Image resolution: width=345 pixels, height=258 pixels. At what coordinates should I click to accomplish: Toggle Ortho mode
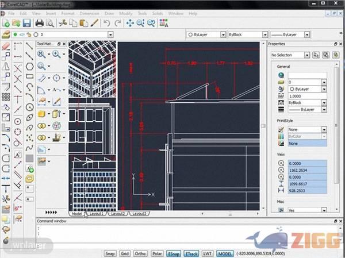(140, 253)
